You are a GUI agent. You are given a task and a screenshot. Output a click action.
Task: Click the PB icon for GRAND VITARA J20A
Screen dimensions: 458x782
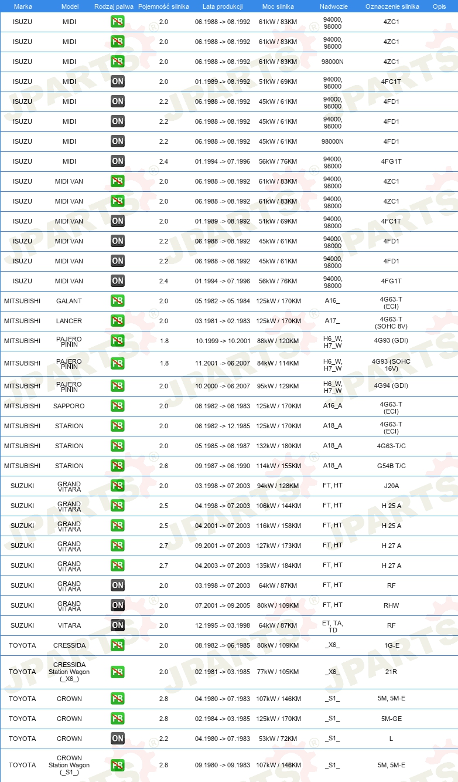(x=118, y=486)
